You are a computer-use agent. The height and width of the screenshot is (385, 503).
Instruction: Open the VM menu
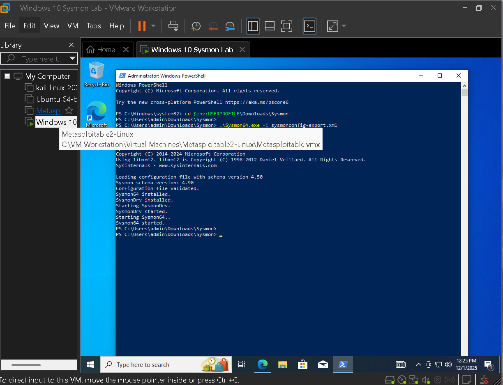(x=73, y=25)
